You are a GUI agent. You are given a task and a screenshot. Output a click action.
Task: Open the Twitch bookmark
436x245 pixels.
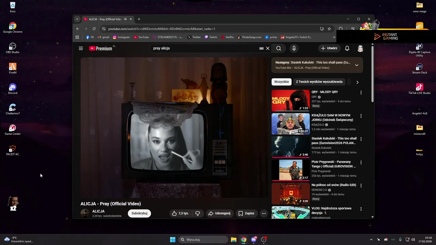pyautogui.click(x=211, y=37)
